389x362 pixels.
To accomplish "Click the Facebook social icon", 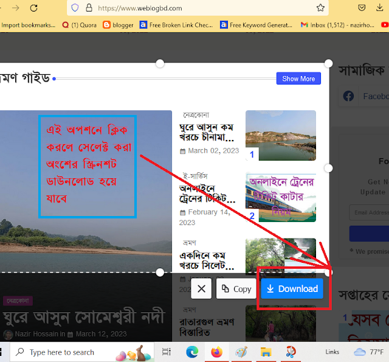I will click(348, 96).
